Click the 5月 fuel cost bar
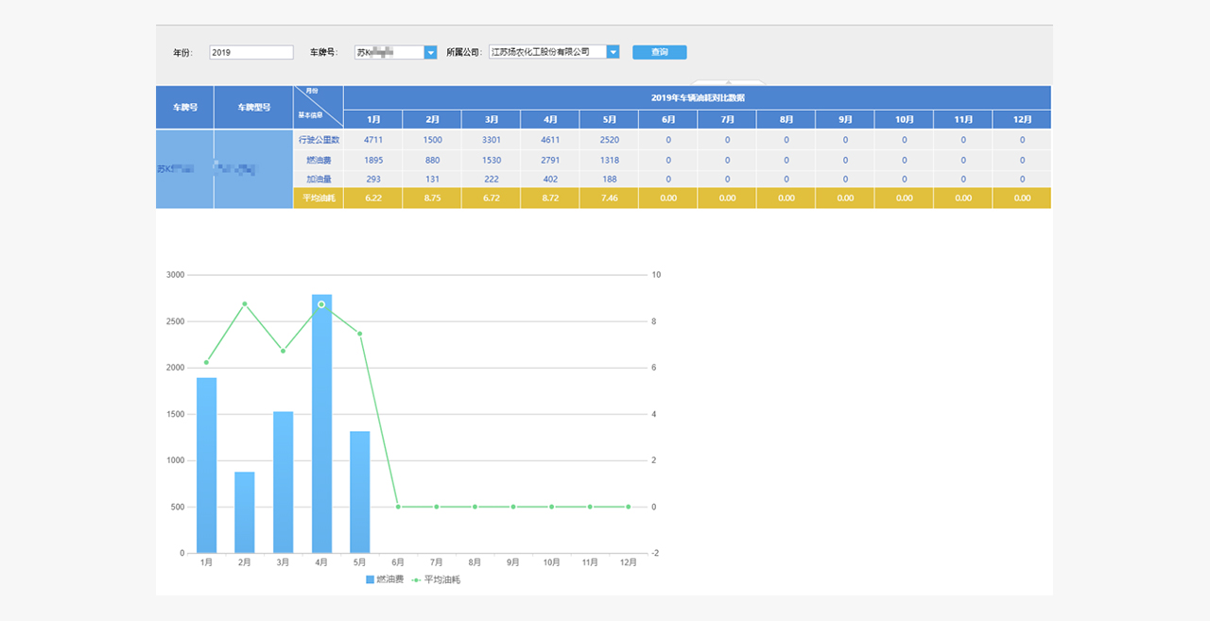 pos(360,492)
